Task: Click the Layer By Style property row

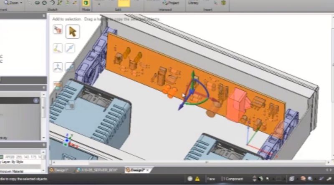Action: pyautogui.click(x=20, y=162)
